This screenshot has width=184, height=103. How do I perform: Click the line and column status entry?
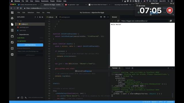(146, 102)
